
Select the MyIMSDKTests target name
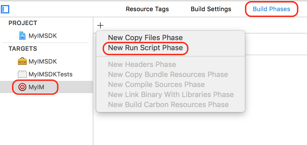coord(50,74)
